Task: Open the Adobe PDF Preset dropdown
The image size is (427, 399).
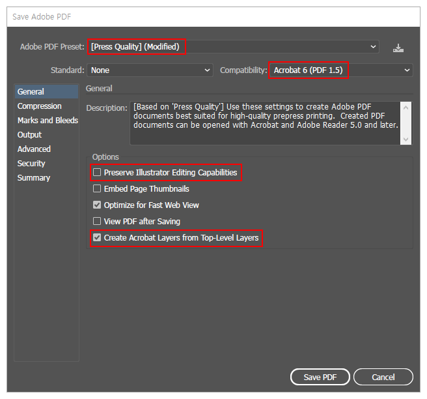Action: (x=234, y=47)
